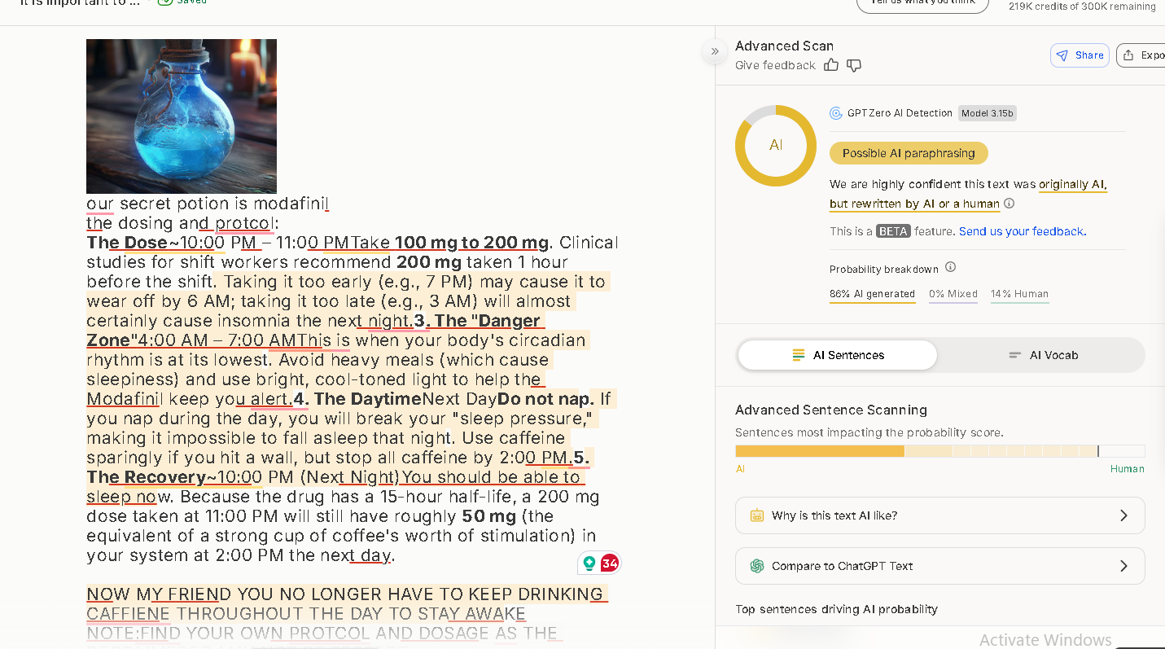Click the robot icon in 'Why is this text AI like?'
1165x649 pixels.
coord(757,515)
